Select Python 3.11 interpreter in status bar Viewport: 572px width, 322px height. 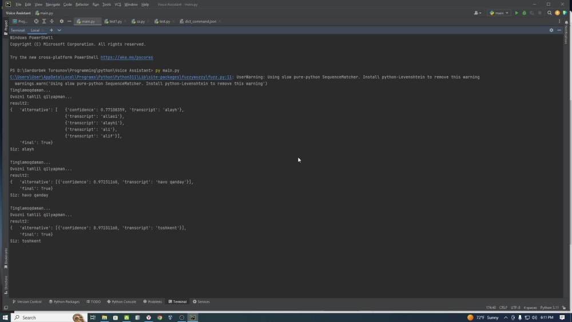[549, 308]
